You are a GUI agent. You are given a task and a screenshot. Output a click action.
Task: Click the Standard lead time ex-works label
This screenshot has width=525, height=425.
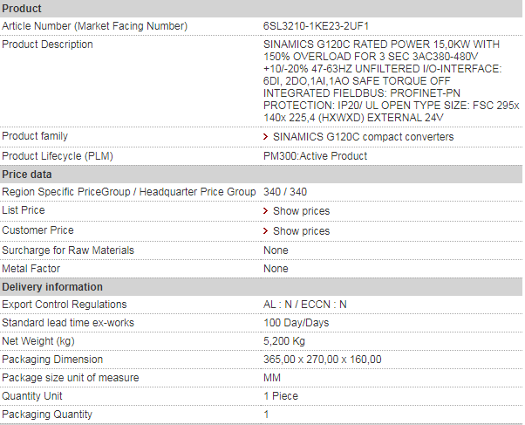(68, 323)
